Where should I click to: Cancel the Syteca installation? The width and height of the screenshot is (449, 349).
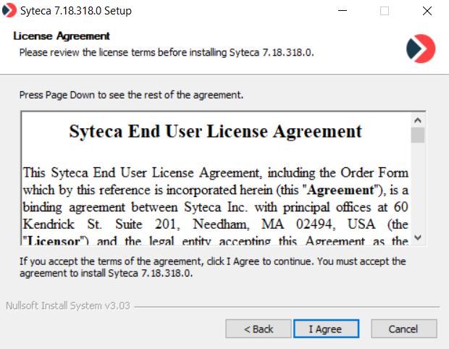403,329
